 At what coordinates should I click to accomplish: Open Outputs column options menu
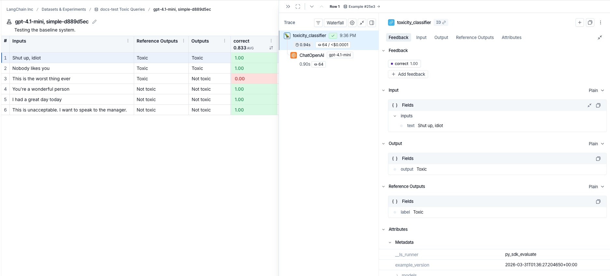point(225,41)
